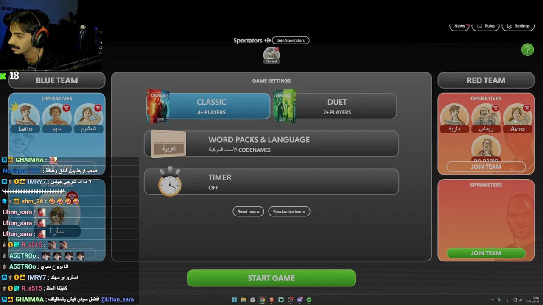Click the Letto name label
Image resolution: width=543 pixels, height=305 pixels.
(25, 129)
